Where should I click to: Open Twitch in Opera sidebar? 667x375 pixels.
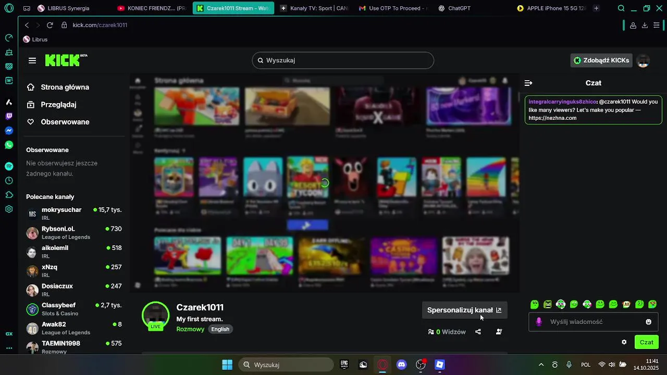pyautogui.click(x=9, y=116)
